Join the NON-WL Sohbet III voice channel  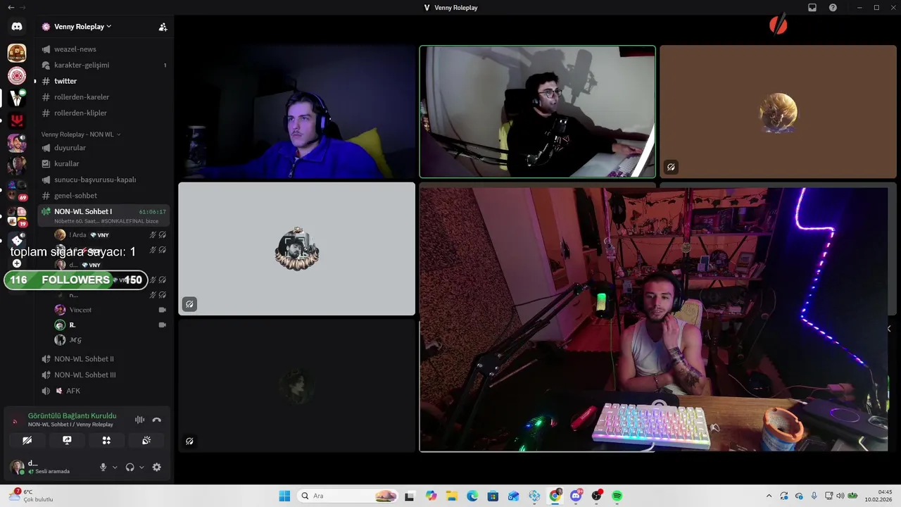pos(104,375)
